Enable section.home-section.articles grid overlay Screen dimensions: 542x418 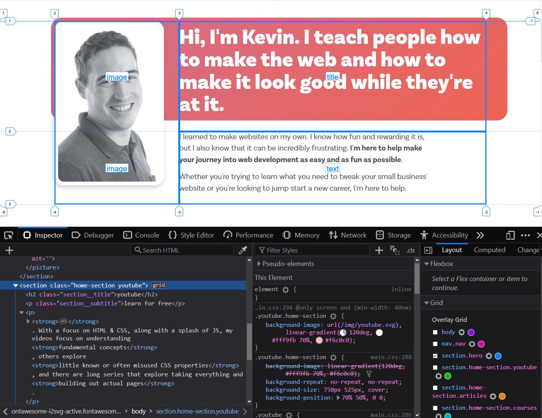click(x=435, y=388)
